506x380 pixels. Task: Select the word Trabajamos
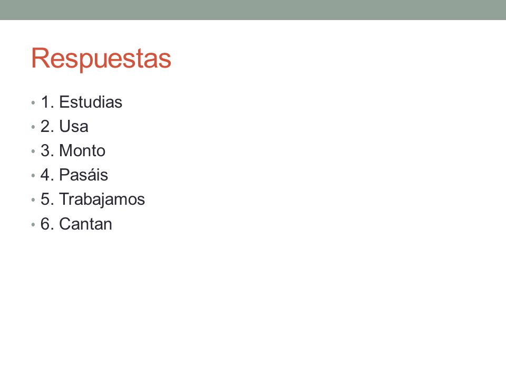[x=102, y=199]
